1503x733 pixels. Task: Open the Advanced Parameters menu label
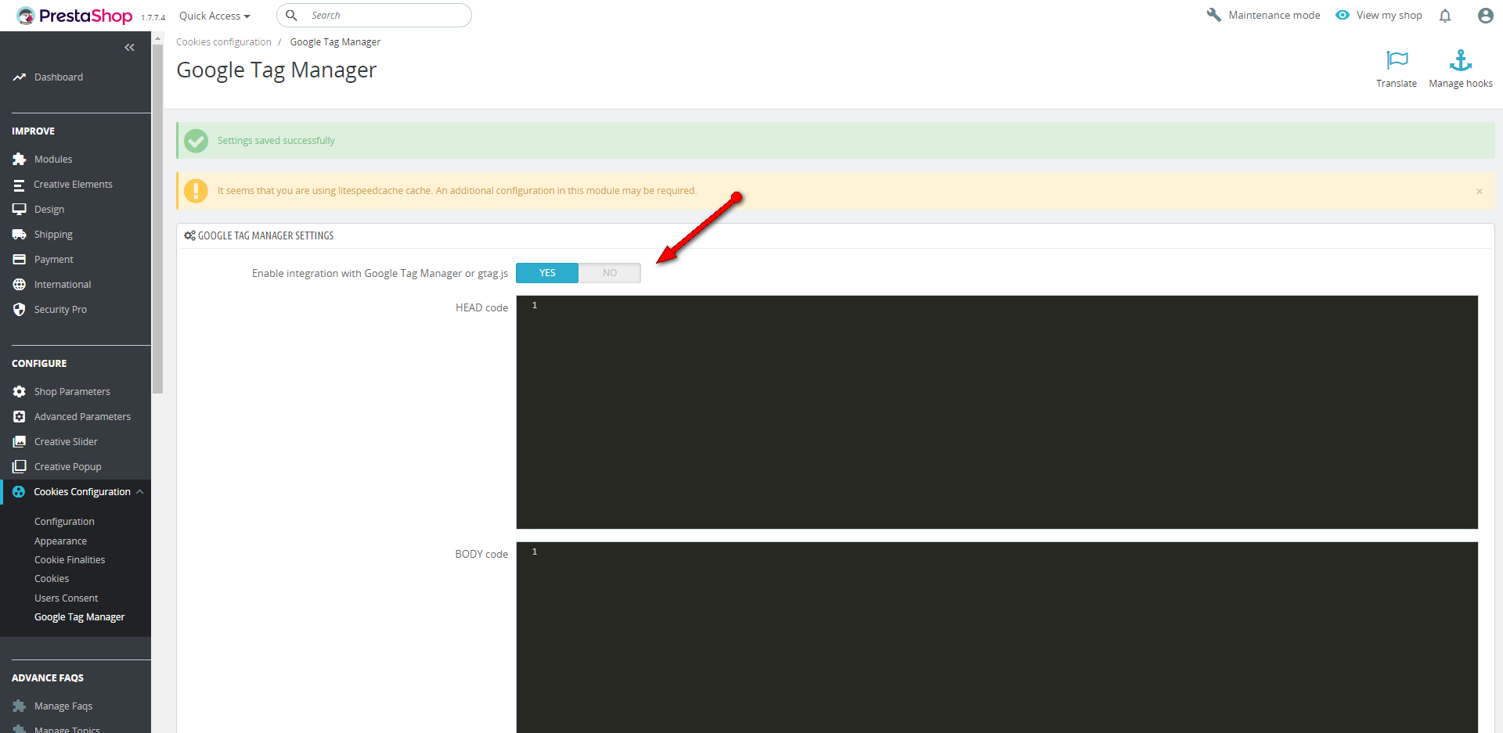[82, 417]
